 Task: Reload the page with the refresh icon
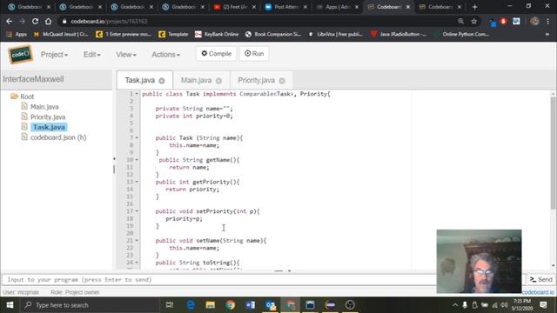click(35, 21)
